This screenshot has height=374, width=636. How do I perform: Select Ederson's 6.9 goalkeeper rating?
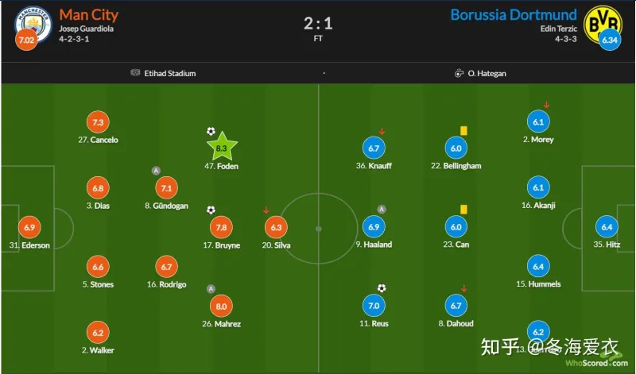(x=29, y=227)
